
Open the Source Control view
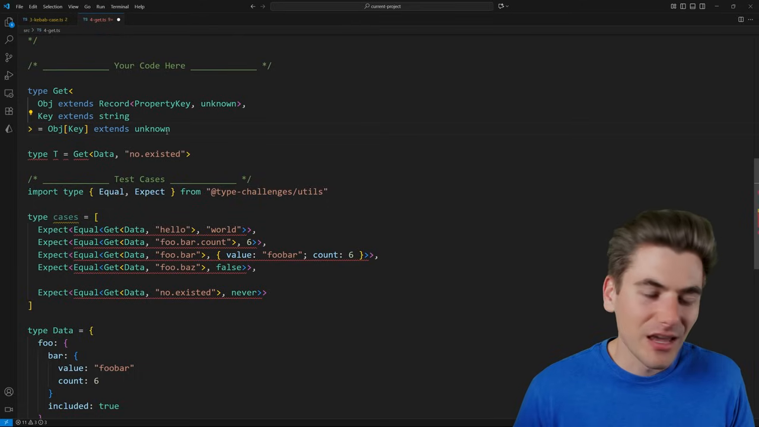[9, 58]
